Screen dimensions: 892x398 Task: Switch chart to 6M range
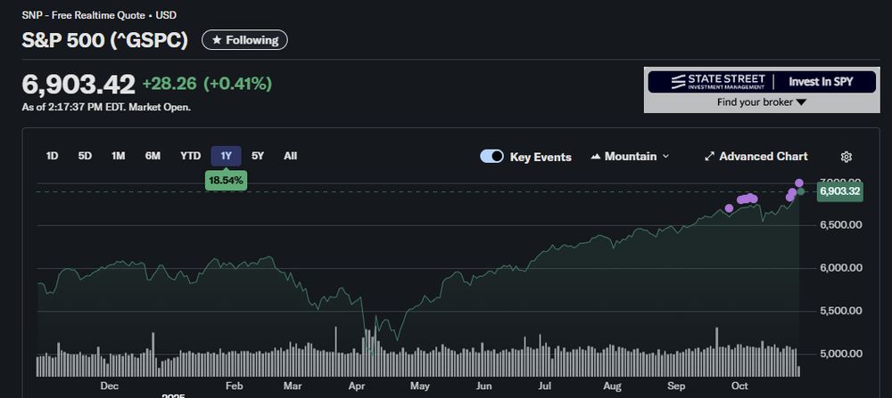point(153,156)
